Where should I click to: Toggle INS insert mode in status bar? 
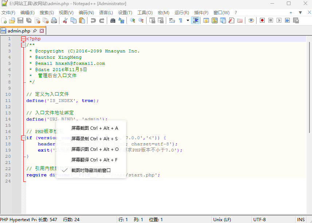point(301,220)
